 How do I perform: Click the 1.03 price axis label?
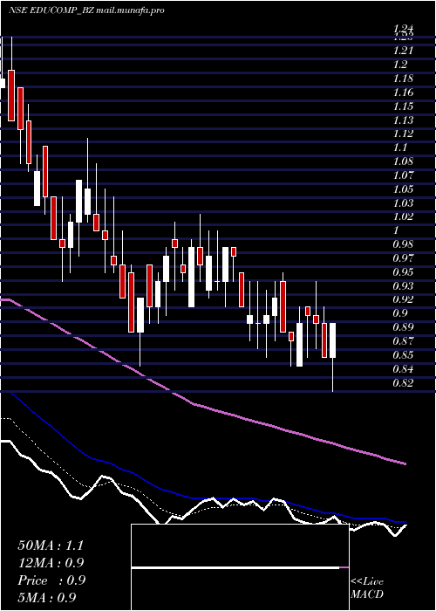pos(403,203)
